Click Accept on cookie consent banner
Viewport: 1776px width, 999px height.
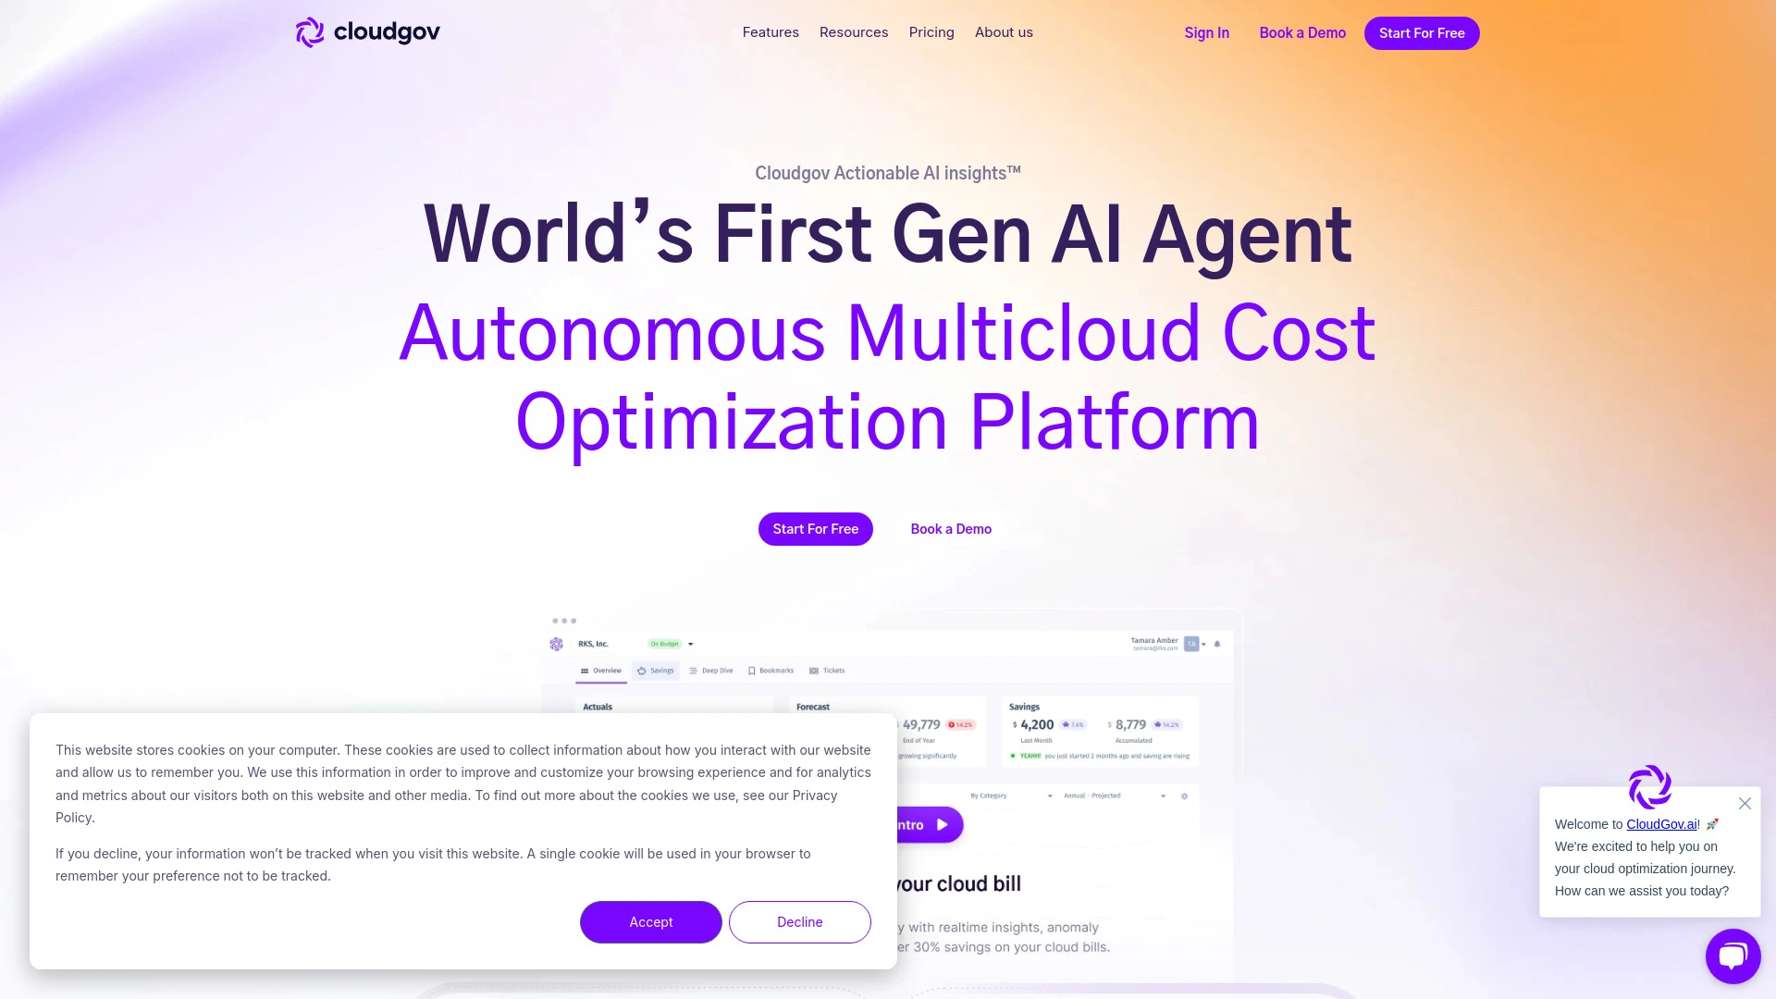[651, 921]
